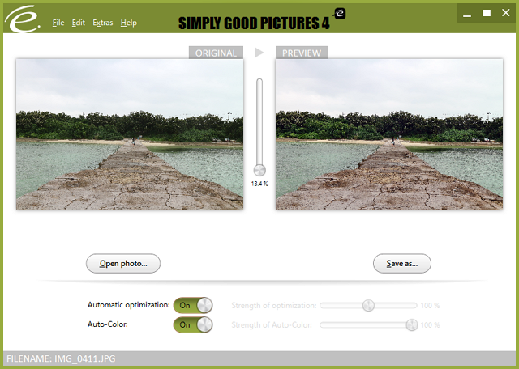The width and height of the screenshot is (519, 369).
Task: Open the Edit menu
Action: 78,23
